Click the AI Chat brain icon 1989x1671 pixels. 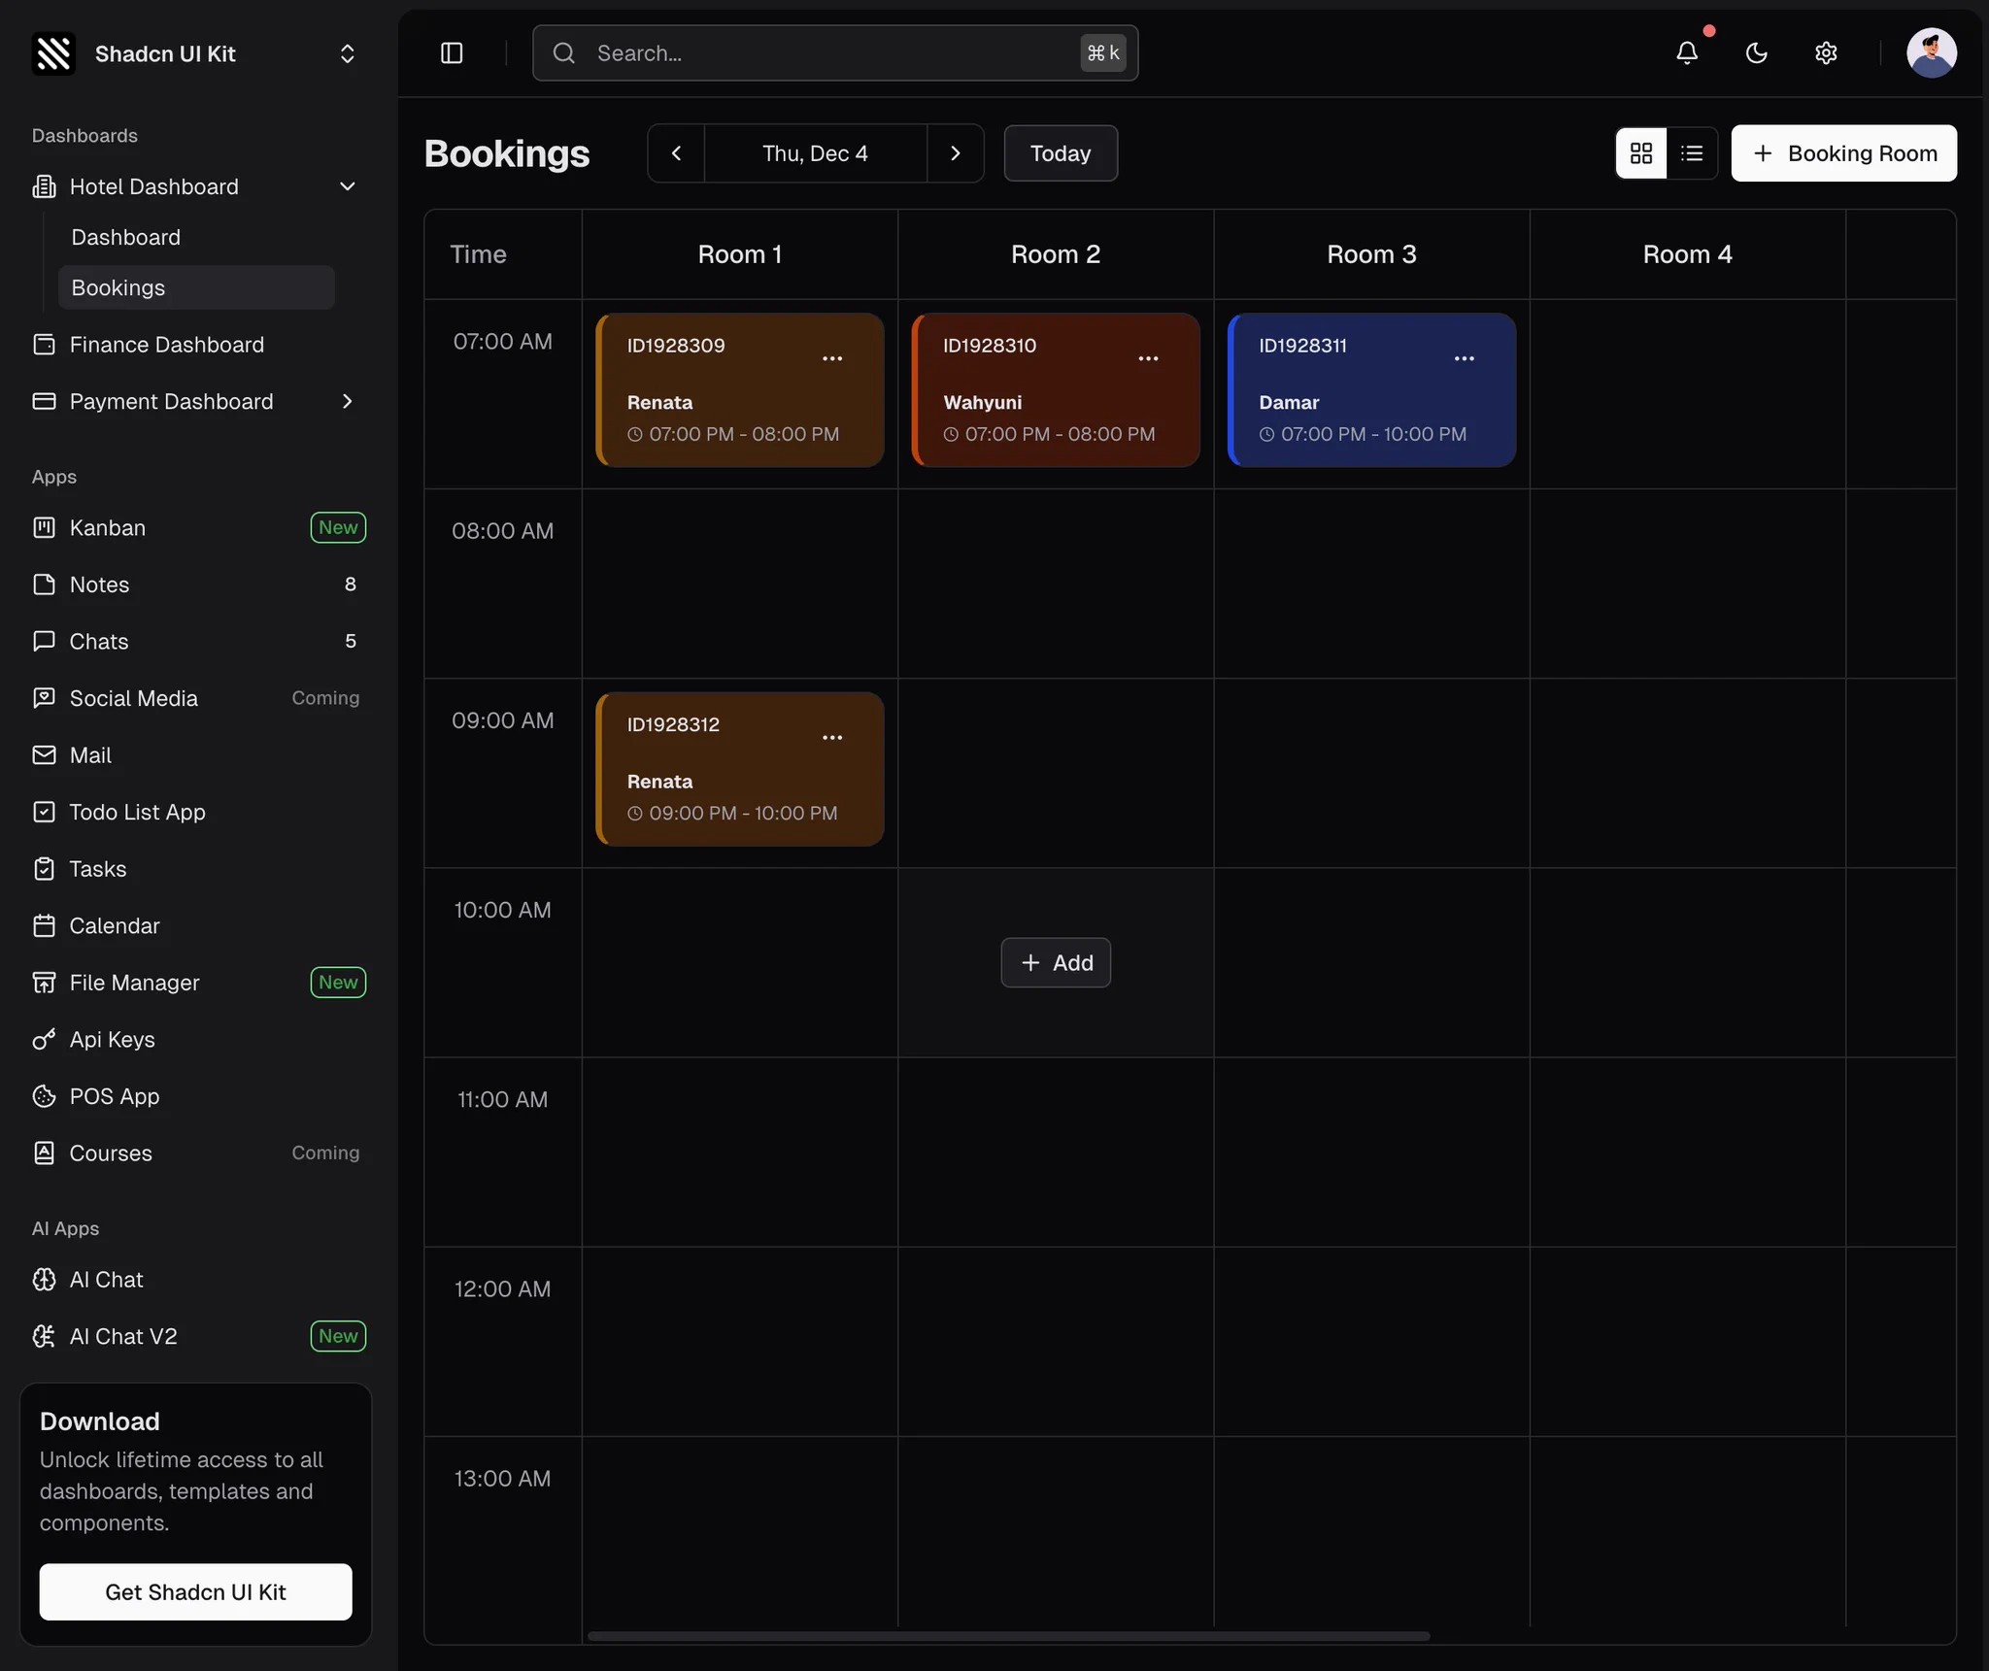coord(44,1280)
